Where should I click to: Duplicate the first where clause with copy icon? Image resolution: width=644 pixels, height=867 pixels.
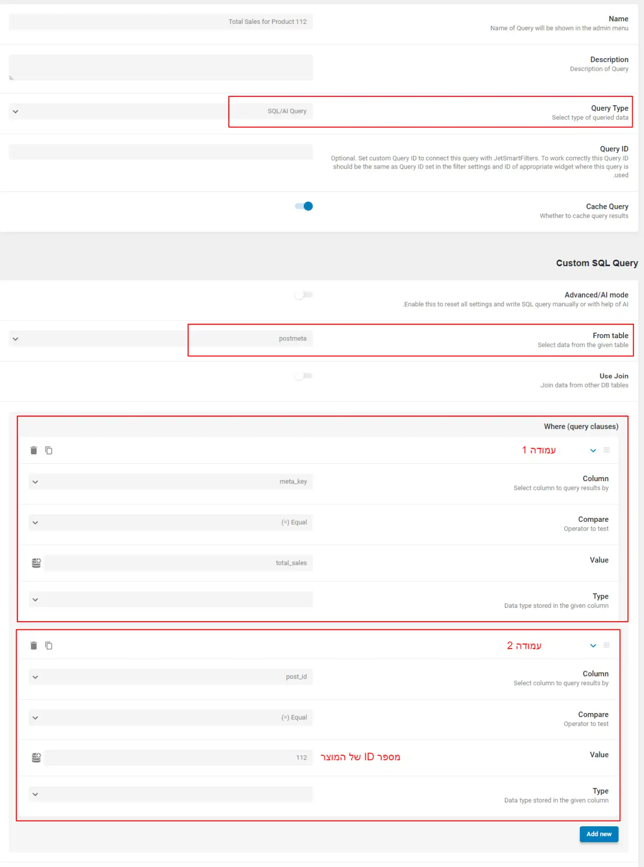pos(49,450)
